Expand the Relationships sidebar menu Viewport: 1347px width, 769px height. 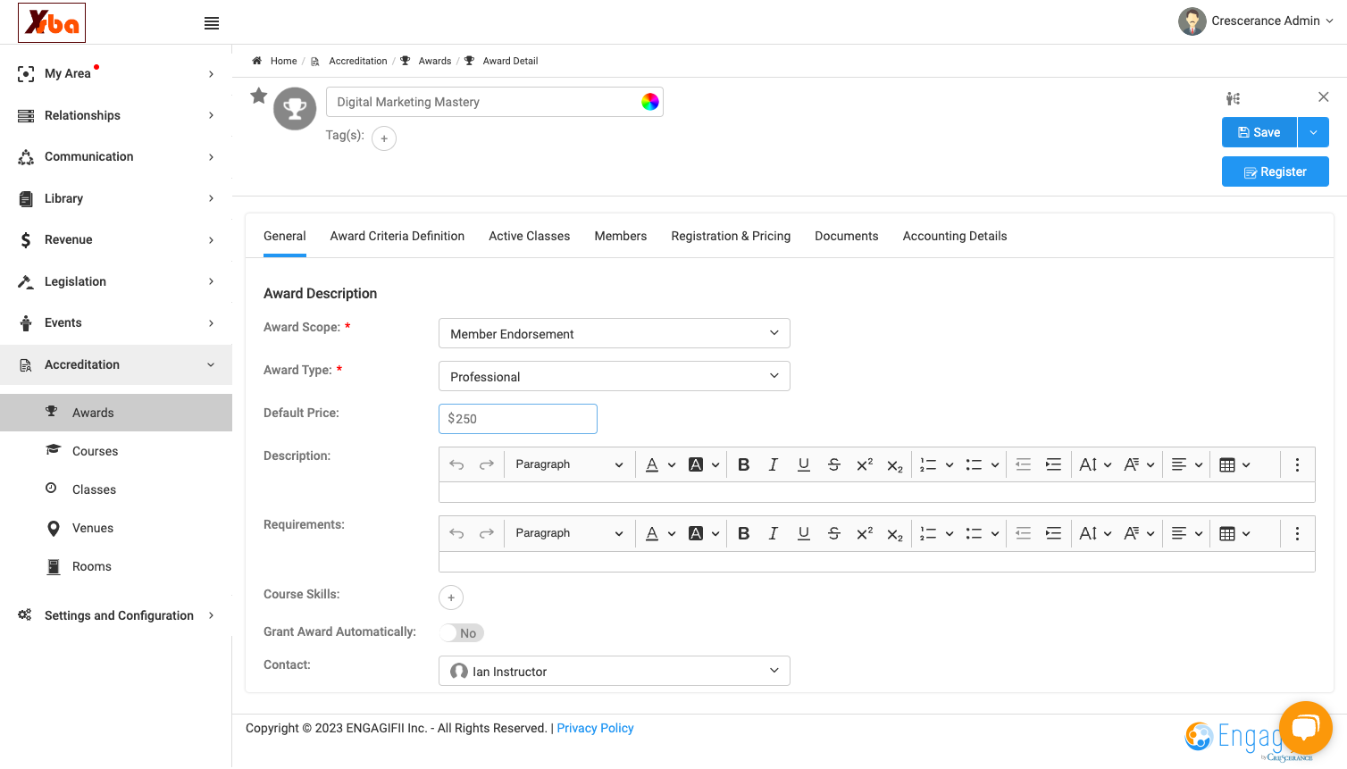116,115
